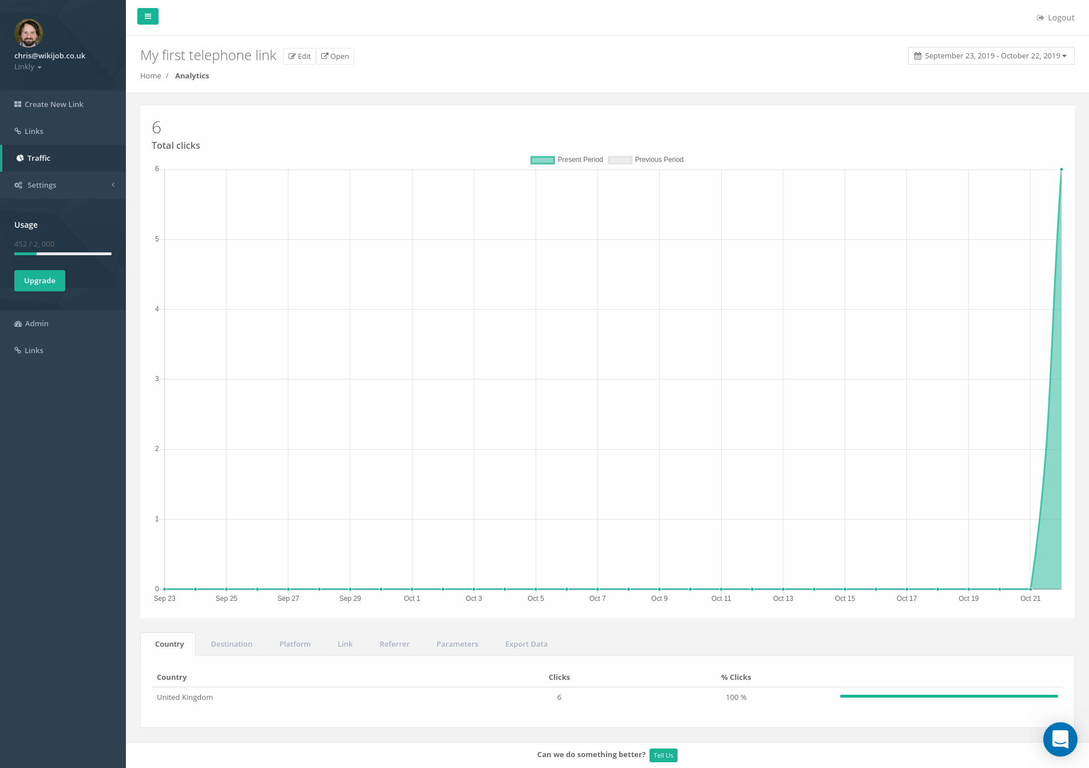1089x768 pixels.
Task: Open the date range picker dropdown
Action: coord(991,56)
